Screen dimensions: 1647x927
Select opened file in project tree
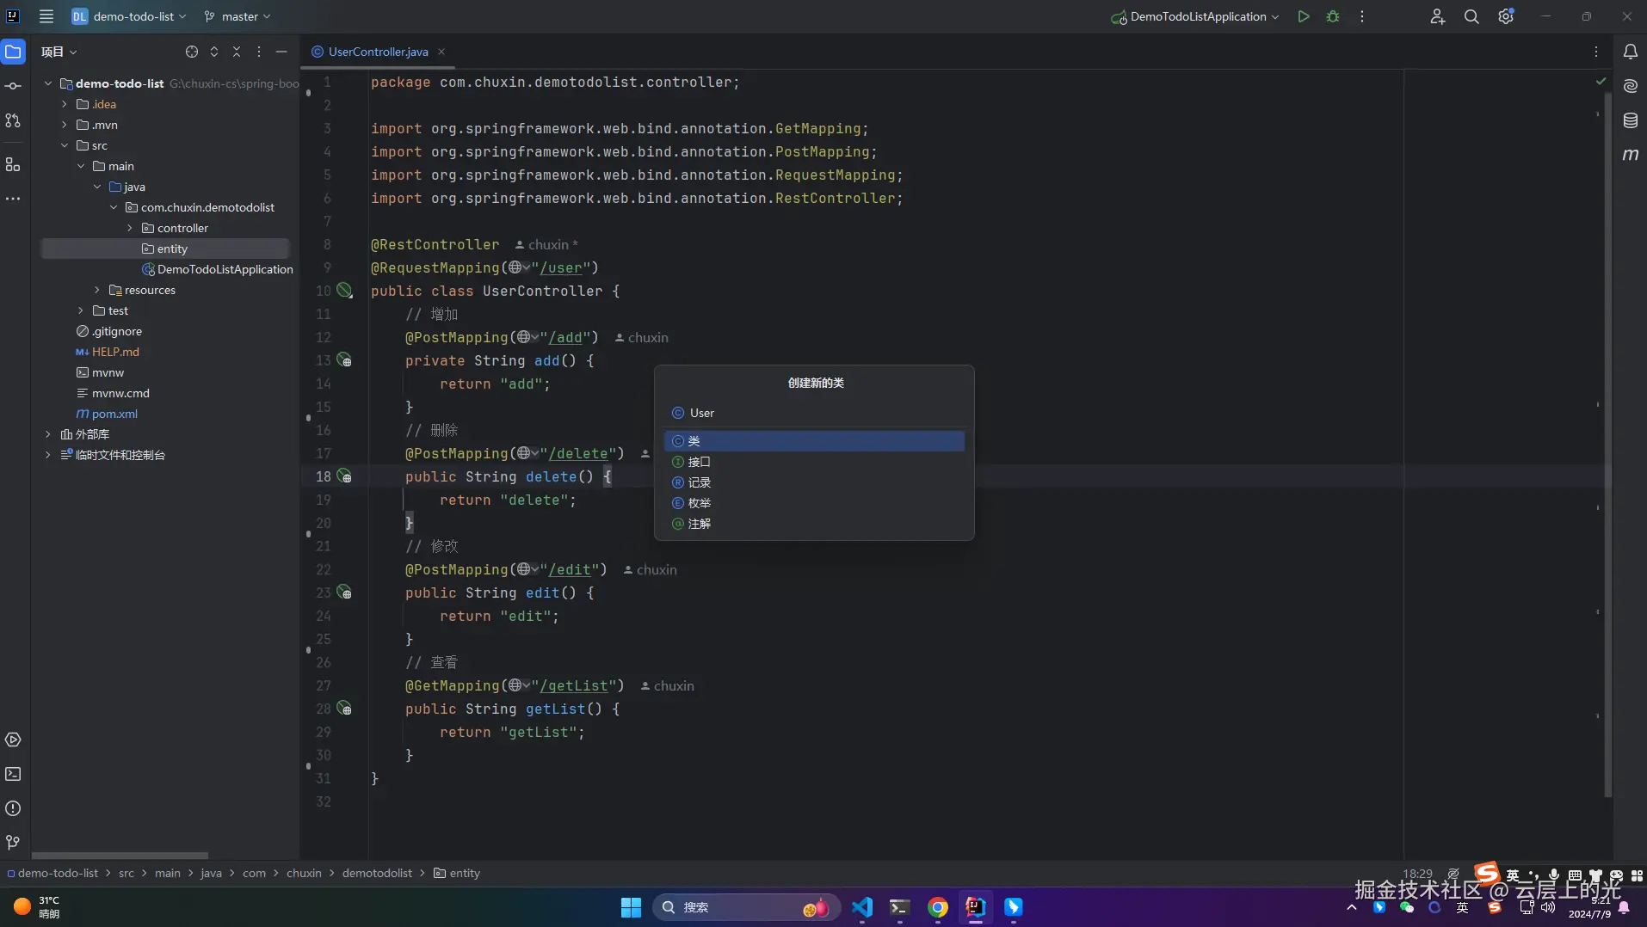pyautogui.click(x=192, y=52)
